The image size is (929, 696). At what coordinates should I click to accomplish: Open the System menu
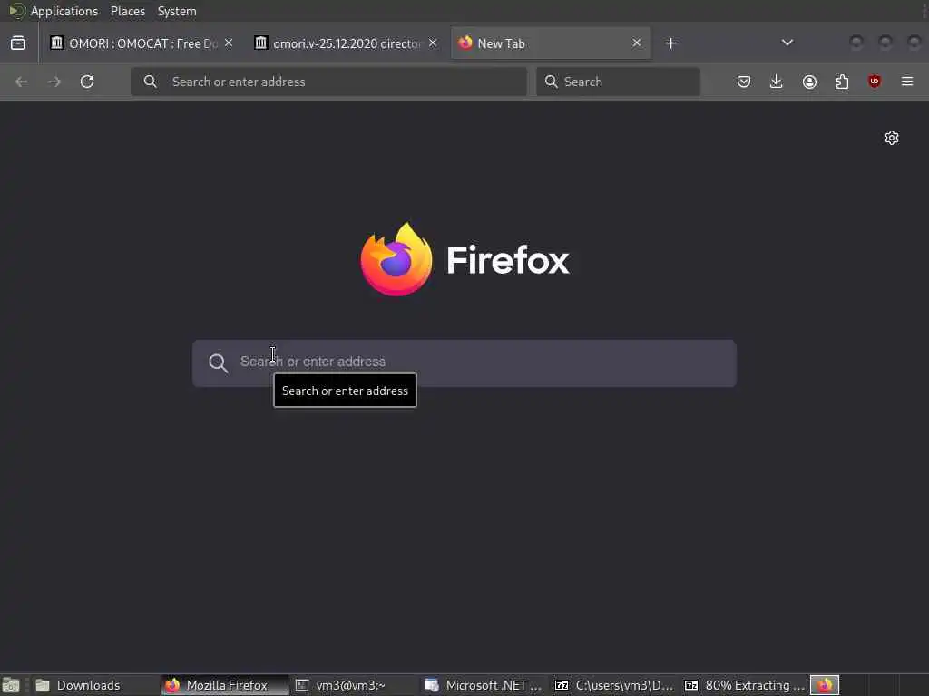pos(177,11)
